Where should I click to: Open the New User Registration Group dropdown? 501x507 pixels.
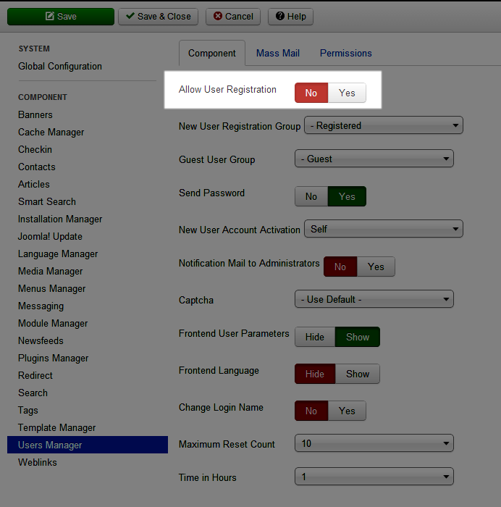coord(383,125)
